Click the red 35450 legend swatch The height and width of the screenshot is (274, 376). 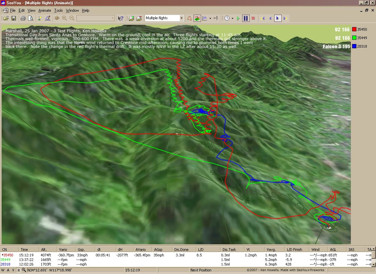(x=354, y=29)
